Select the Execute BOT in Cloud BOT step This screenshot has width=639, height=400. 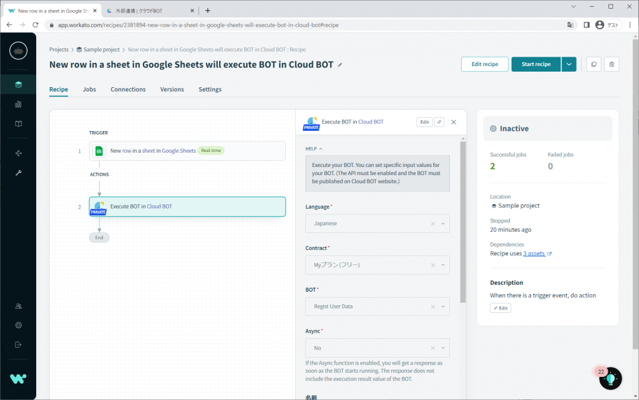tap(187, 207)
